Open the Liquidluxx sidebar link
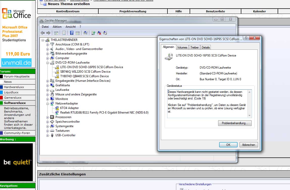This screenshot has width=290, height=190. 11,92
